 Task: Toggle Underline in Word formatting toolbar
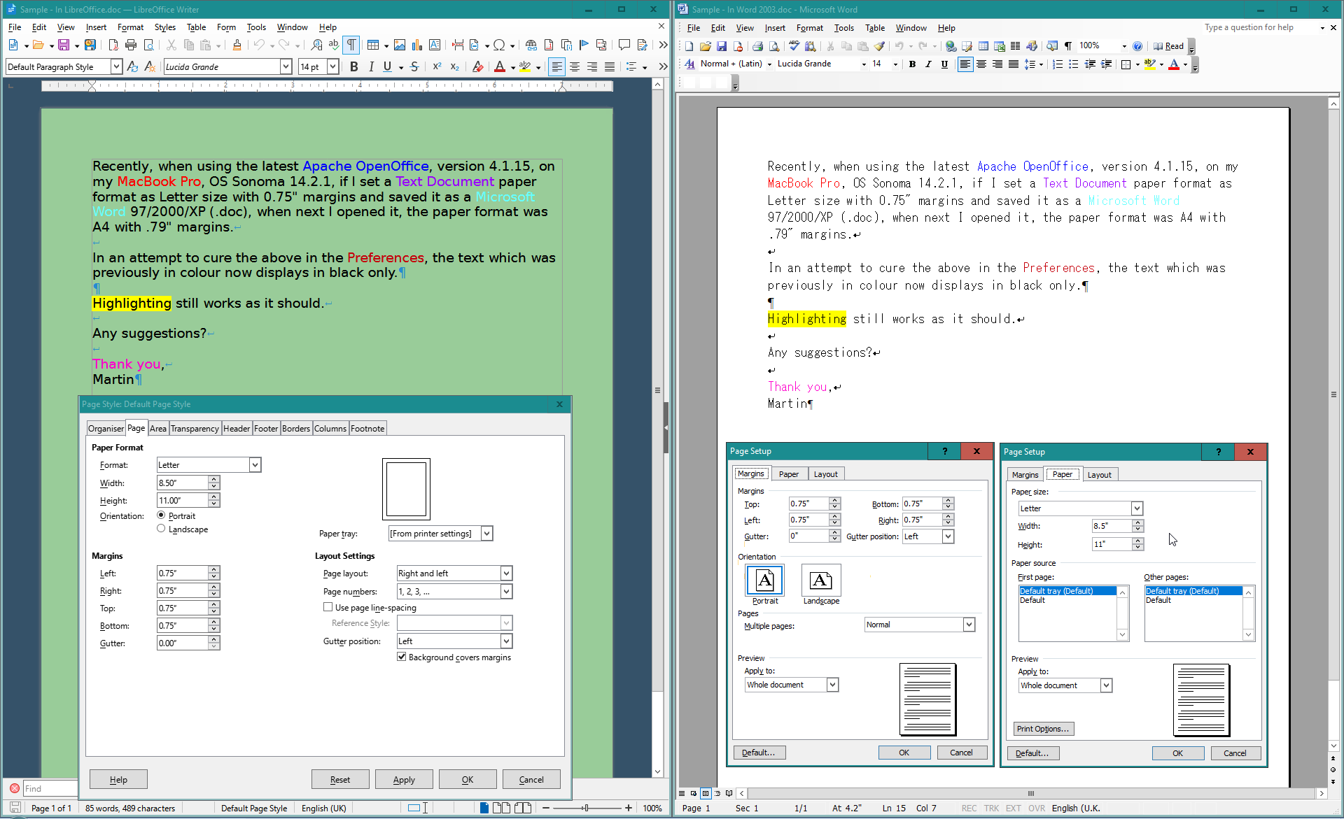pyautogui.click(x=944, y=64)
